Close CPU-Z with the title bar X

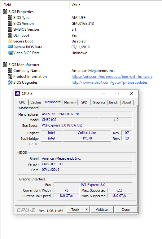coord(131,94)
